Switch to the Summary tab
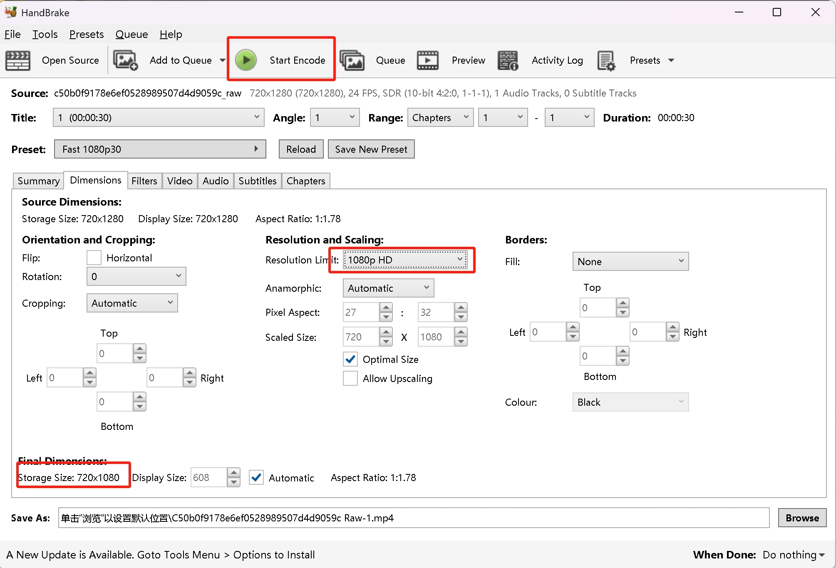This screenshot has height=568, width=836. pos(38,181)
